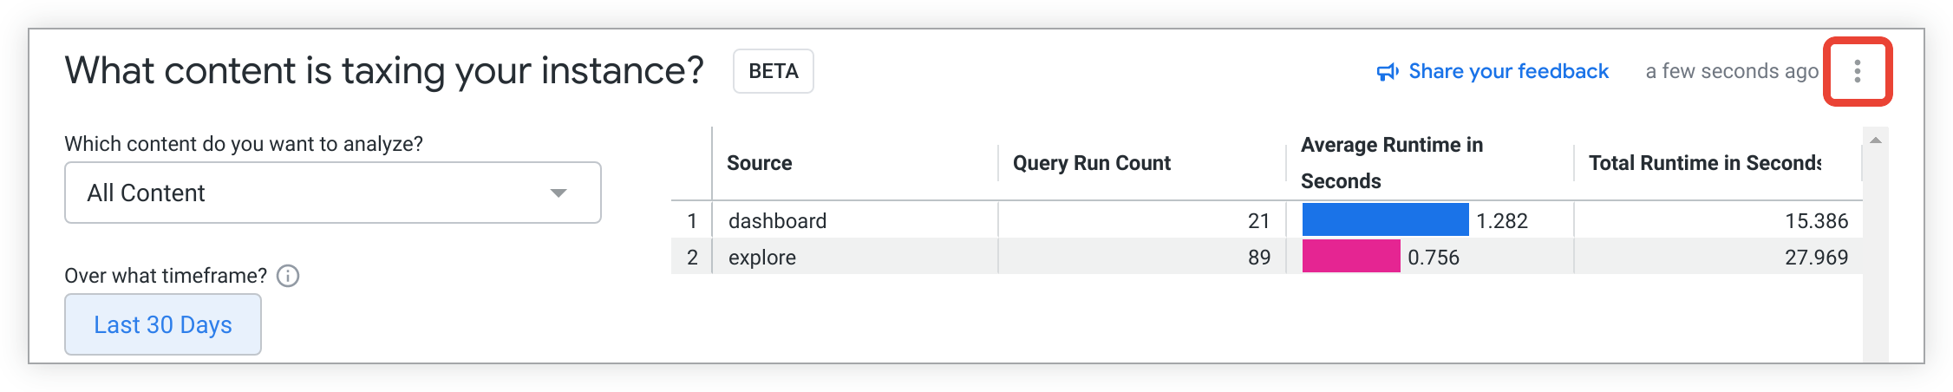Sort by Query Run Count column header
Image resolution: width=1953 pixels, height=392 pixels.
(x=1091, y=163)
